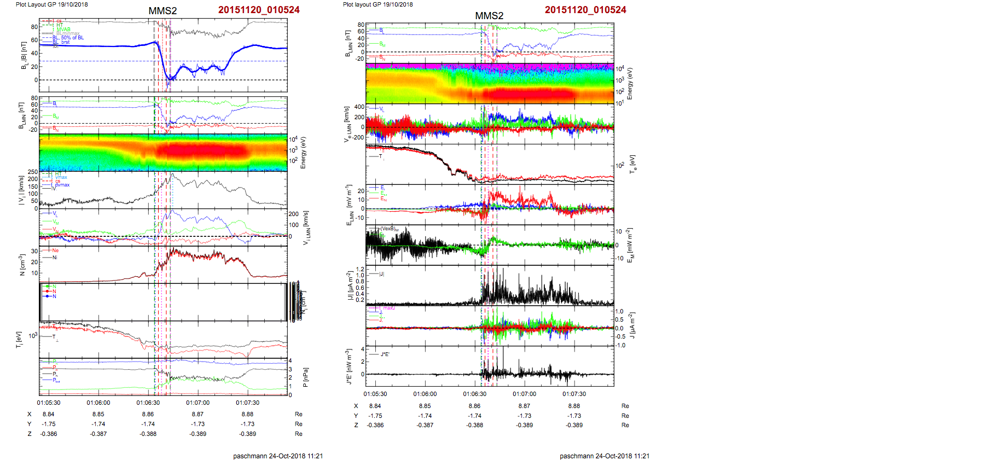Viewport: 987px width, 460px height.
Task: Click magenta band atop right energy spectrogram
Action: (489, 66)
